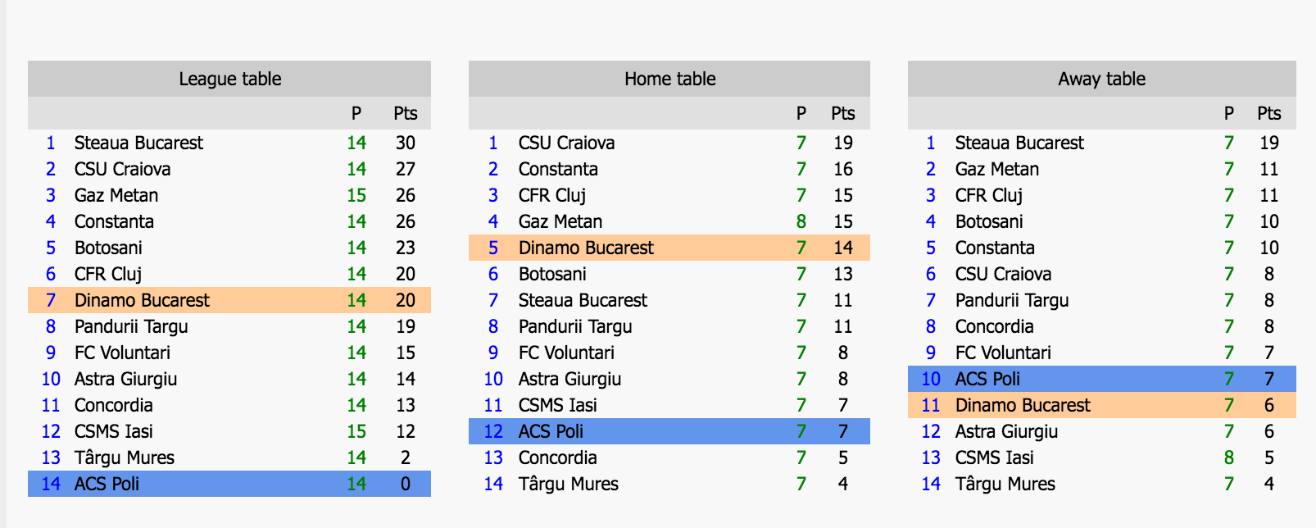Image resolution: width=1316 pixels, height=528 pixels.
Task: Select FC Voluntari in the Away table
Action: pyautogui.click(x=1003, y=353)
